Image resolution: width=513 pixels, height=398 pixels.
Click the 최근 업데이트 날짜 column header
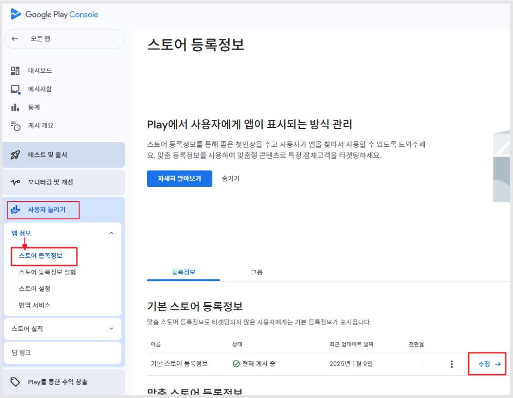point(352,344)
